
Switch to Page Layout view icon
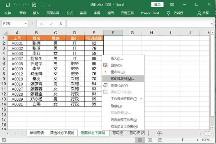pos(150,140)
